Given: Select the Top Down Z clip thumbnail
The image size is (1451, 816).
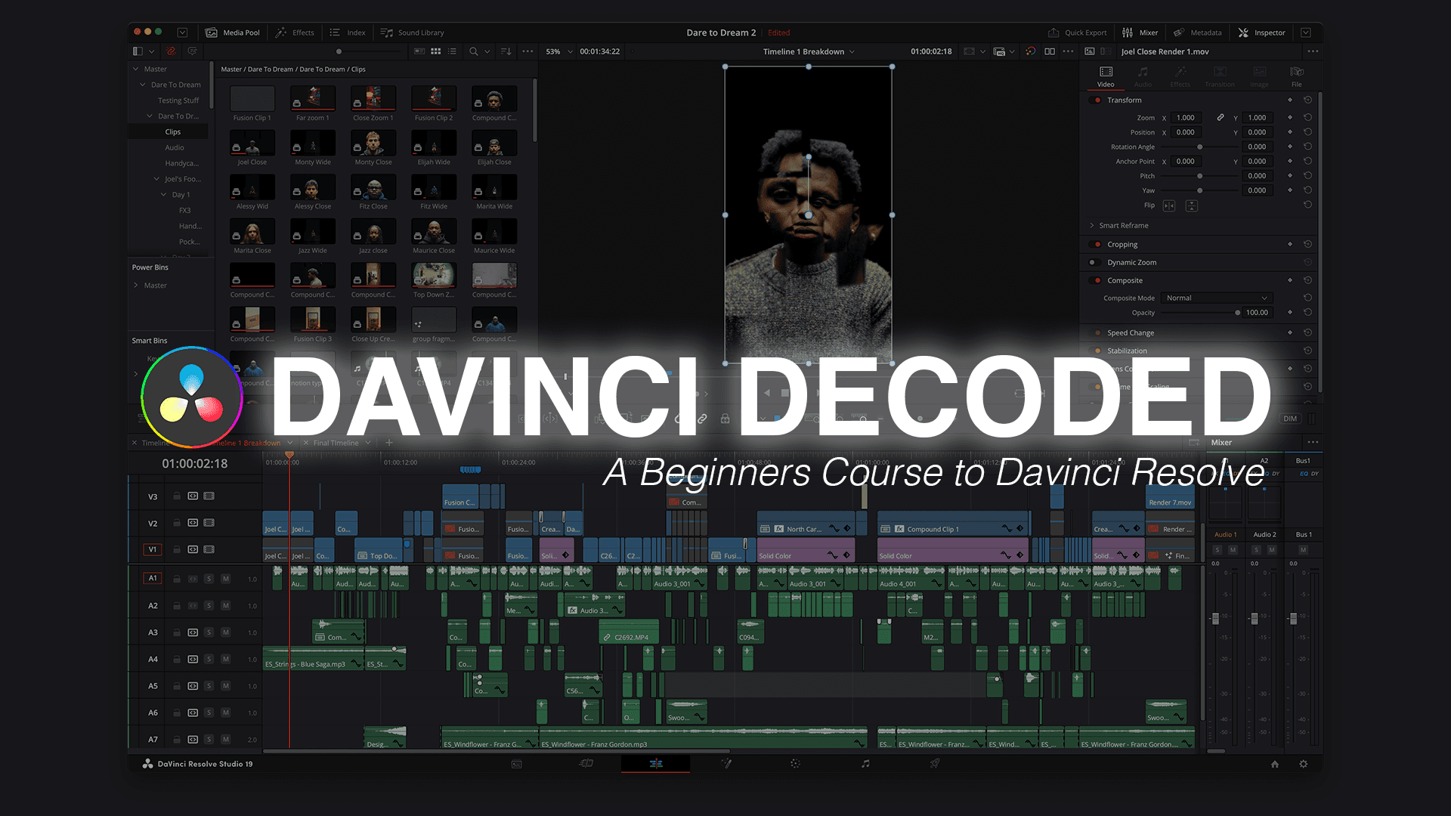Looking at the screenshot, I should 434,276.
